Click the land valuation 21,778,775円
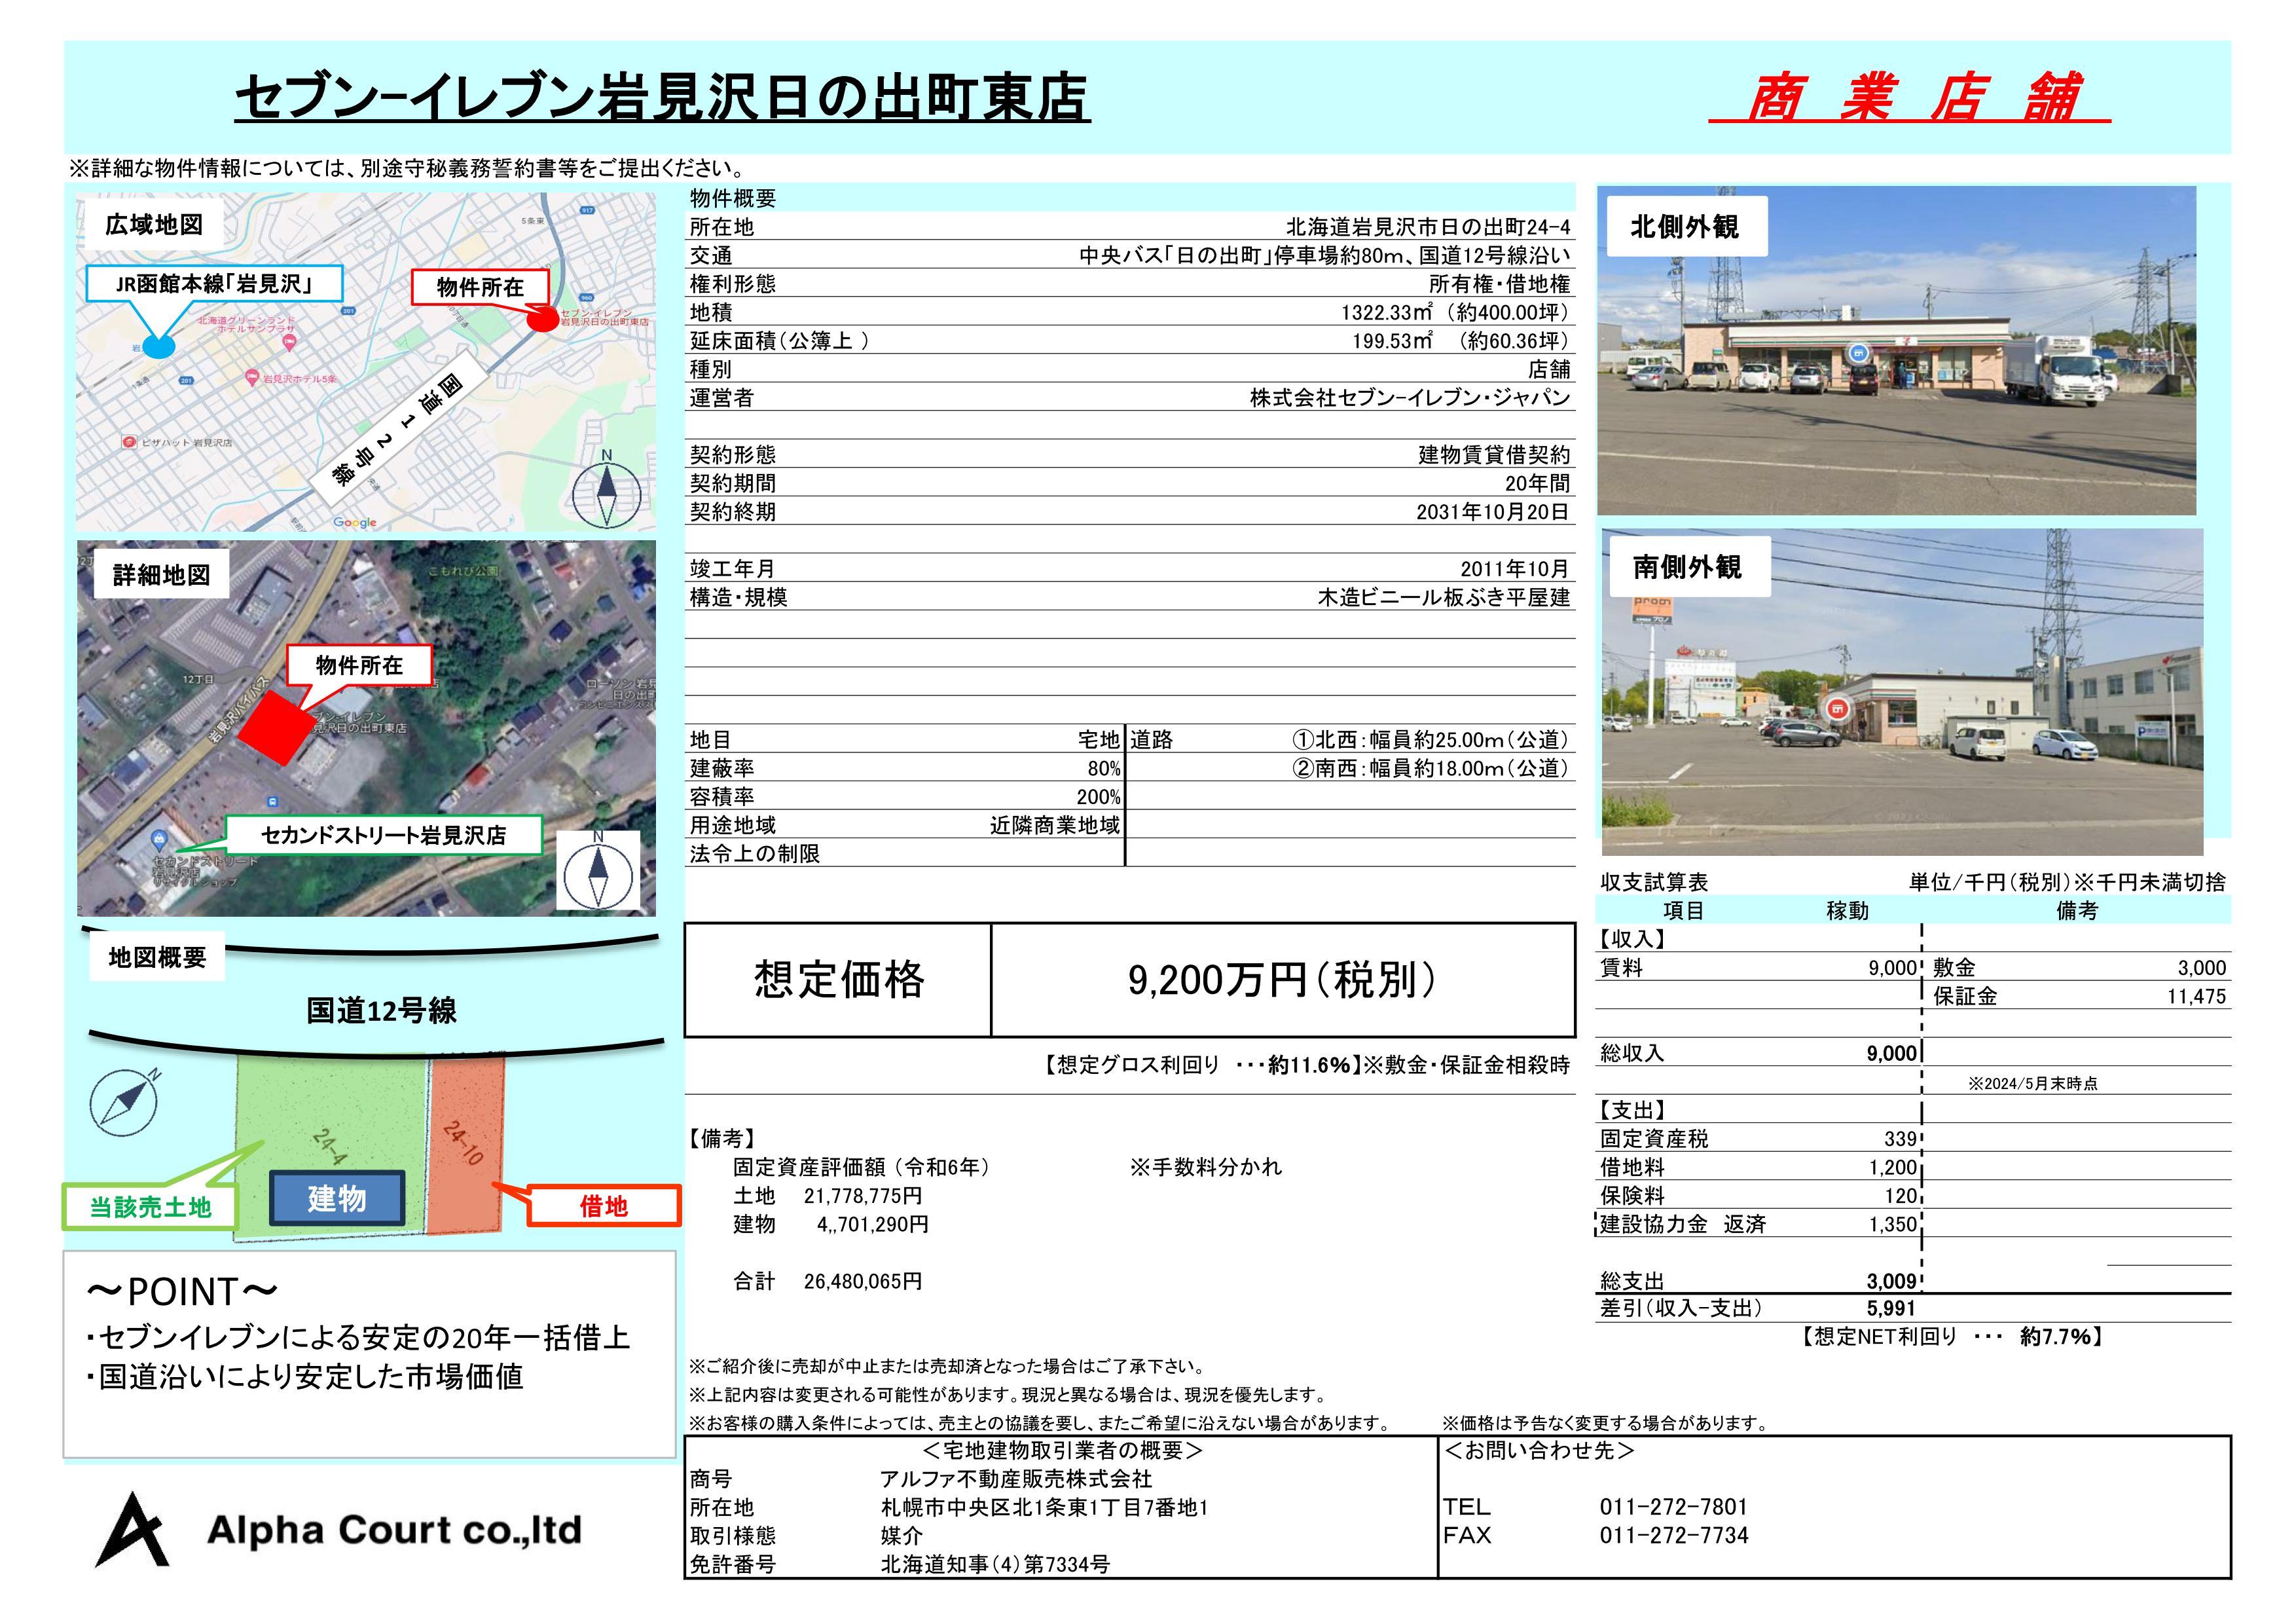This screenshot has height=1624, width=2296. pos(863,1196)
